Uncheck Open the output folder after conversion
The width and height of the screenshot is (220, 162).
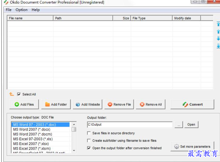tap(89, 148)
